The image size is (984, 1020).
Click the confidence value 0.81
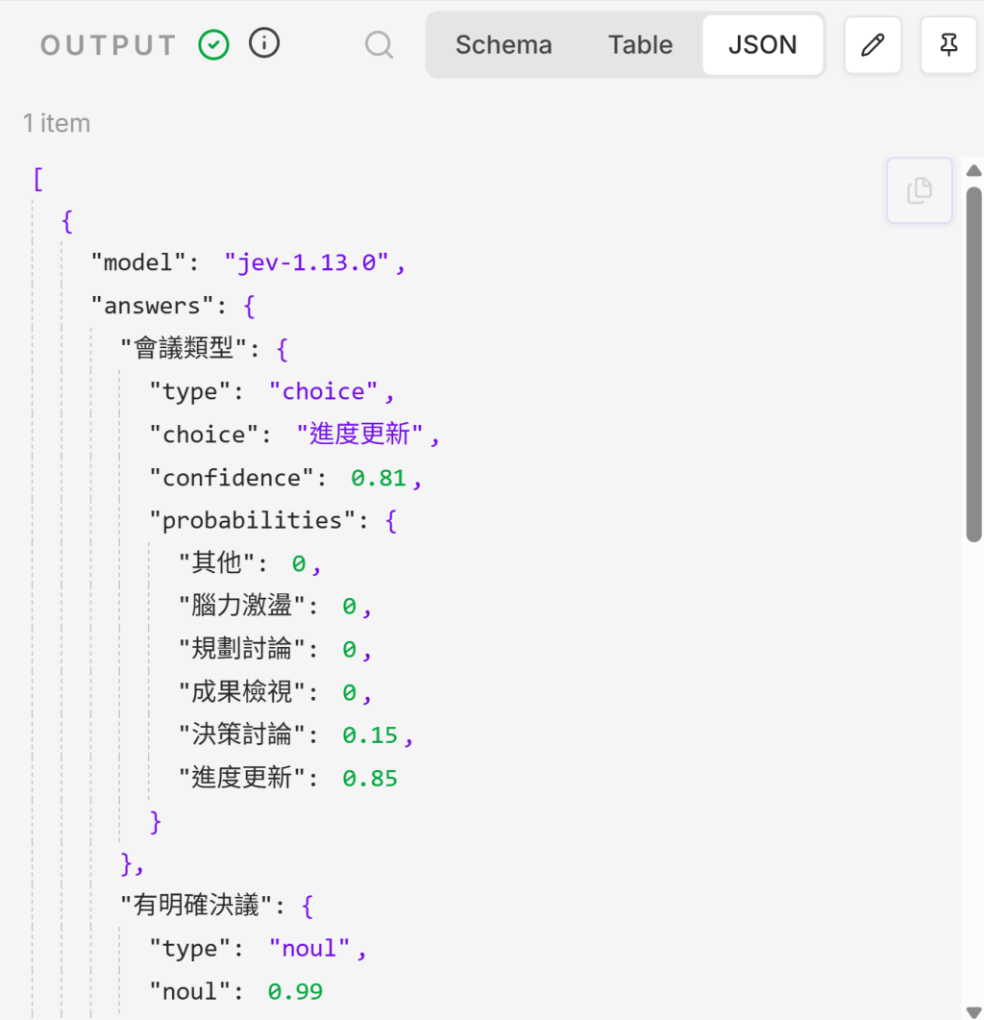click(x=378, y=478)
